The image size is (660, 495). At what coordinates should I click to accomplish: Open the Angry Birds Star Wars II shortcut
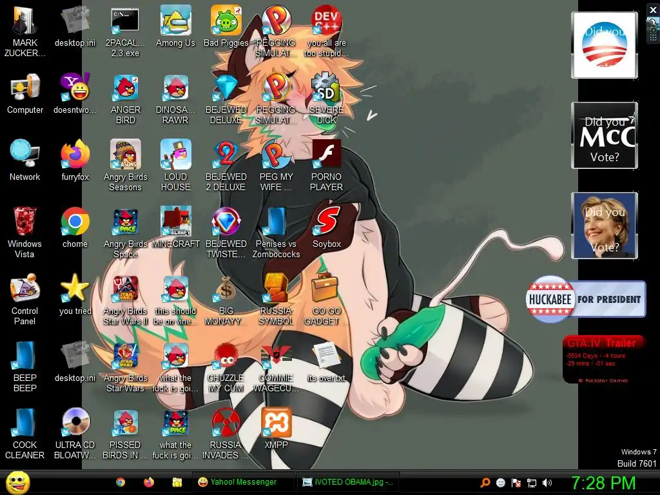tap(125, 300)
